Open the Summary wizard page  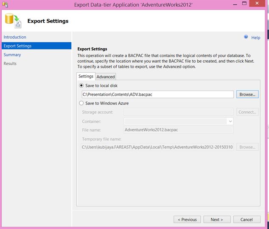coord(12,55)
